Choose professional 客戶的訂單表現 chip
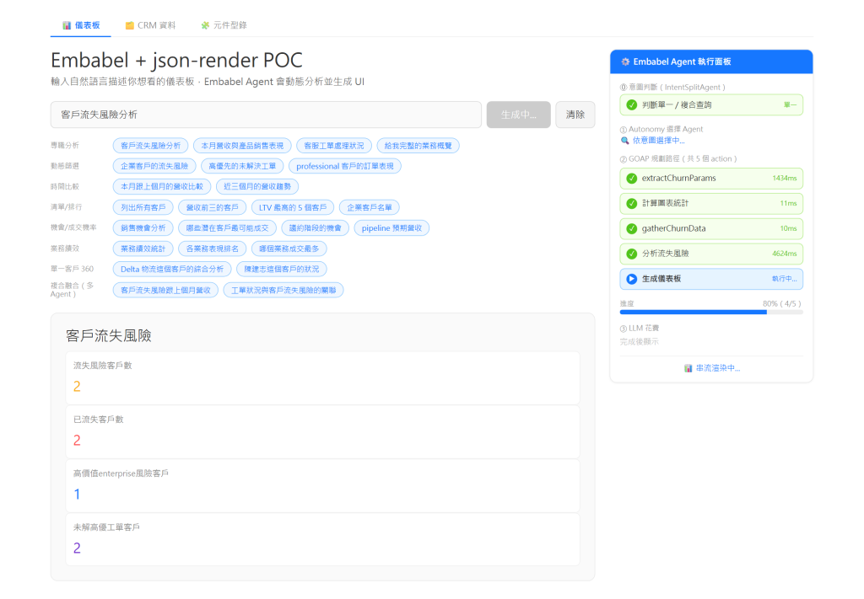The image size is (864, 599). [x=345, y=166]
